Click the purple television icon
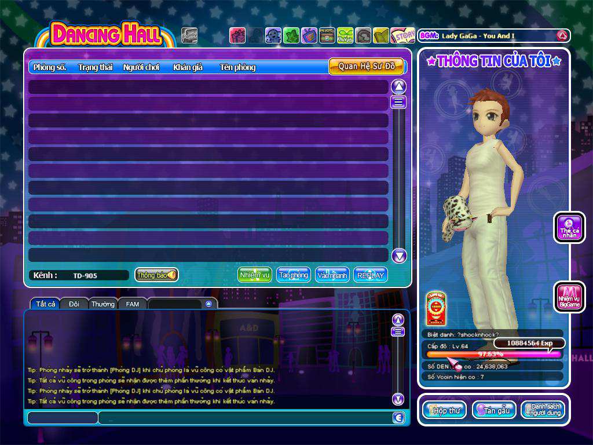This screenshot has height=445, width=593. coord(309,35)
